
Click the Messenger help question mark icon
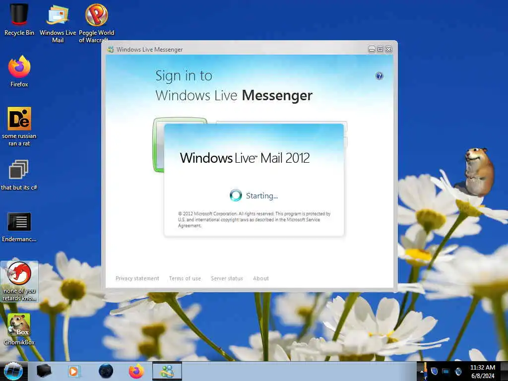[379, 76]
